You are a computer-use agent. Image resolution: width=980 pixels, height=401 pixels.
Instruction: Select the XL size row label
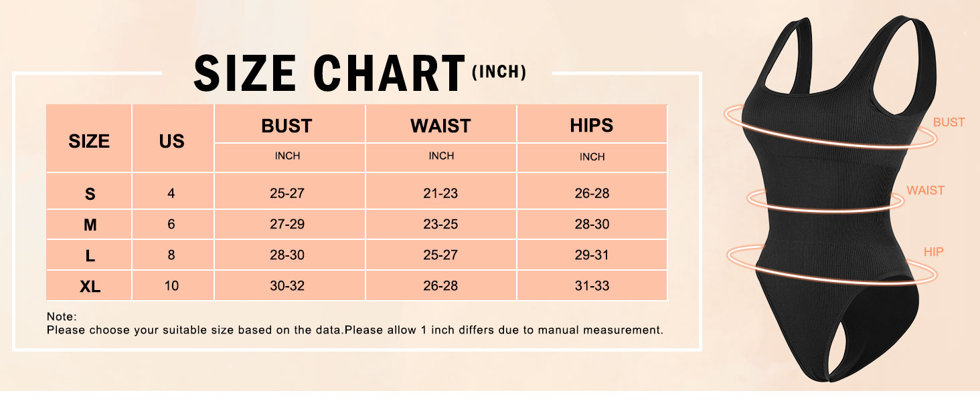tap(90, 287)
